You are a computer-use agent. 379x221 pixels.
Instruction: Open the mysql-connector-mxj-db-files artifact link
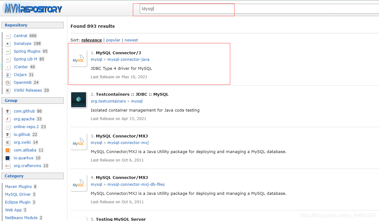136,185
